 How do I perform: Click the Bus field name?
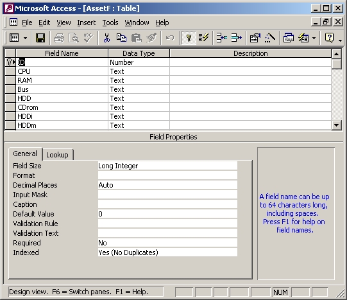(62, 89)
